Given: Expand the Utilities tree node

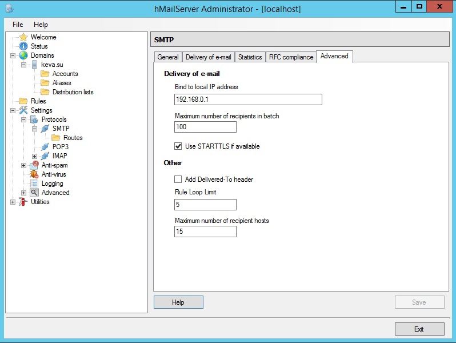Looking at the screenshot, I should pos(13,202).
